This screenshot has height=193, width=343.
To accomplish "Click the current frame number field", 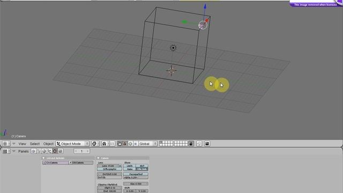I will click(82, 151).
